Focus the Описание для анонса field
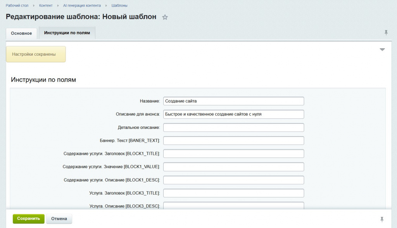This screenshot has width=397, height=228. click(233, 114)
